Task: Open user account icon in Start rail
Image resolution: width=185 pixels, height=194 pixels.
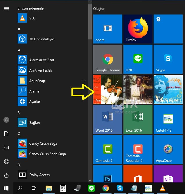Action: pyautogui.click(x=6, y=120)
